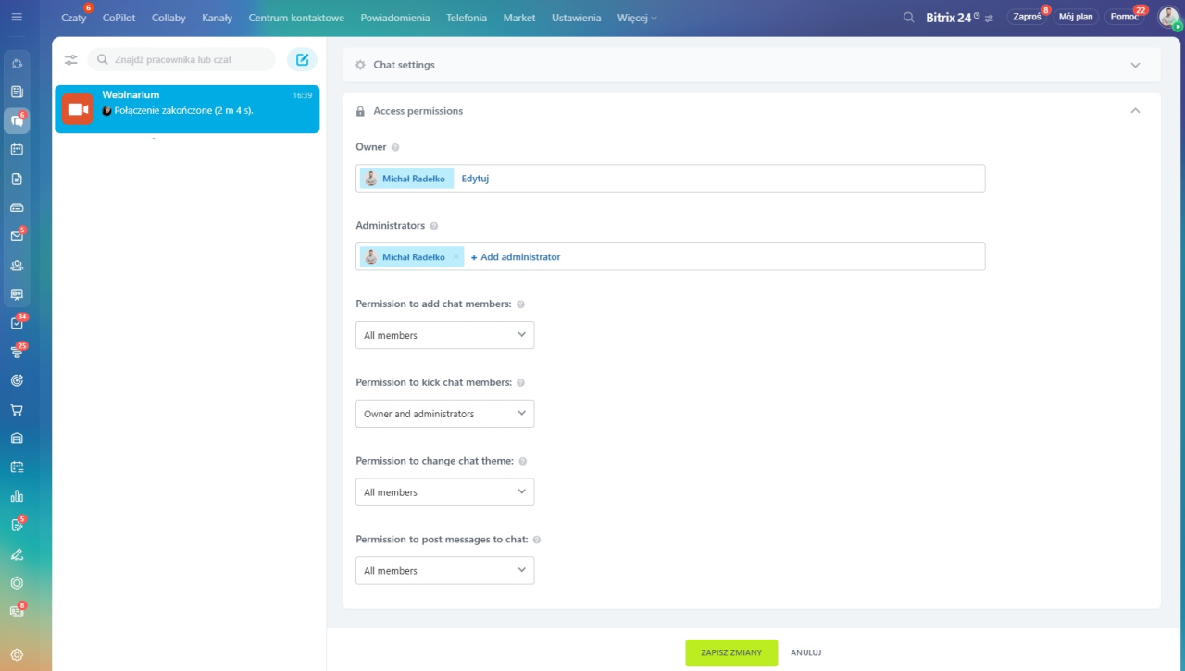This screenshot has height=671, width=1185.
Task: Open the hamburger main menu
Action: click(17, 17)
